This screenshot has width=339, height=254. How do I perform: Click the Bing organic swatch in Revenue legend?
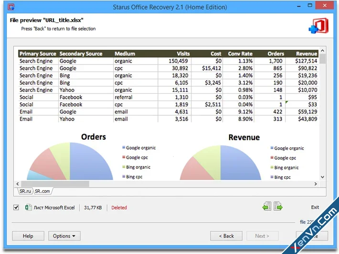(272, 167)
